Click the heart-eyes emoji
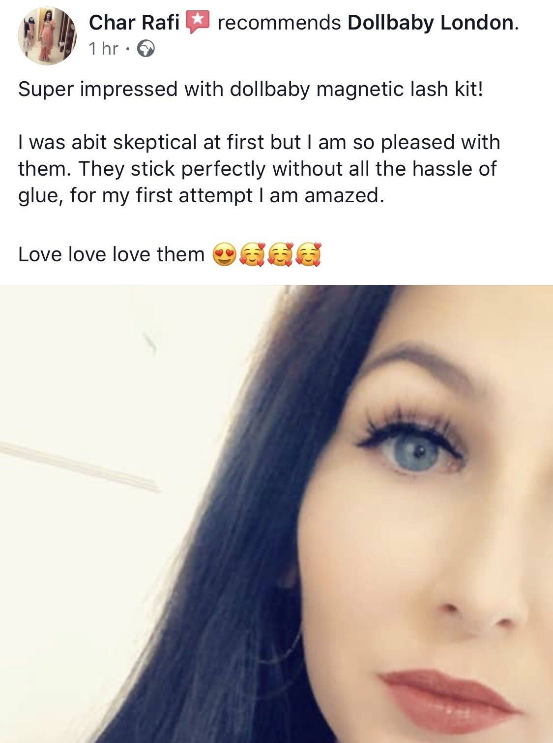553x743 pixels. (x=225, y=255)
